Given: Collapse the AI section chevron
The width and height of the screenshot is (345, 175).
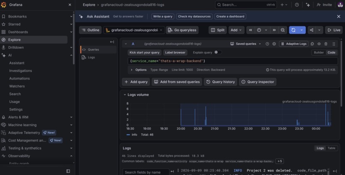Looking at the screenshot, I should (x=71, y=55).
